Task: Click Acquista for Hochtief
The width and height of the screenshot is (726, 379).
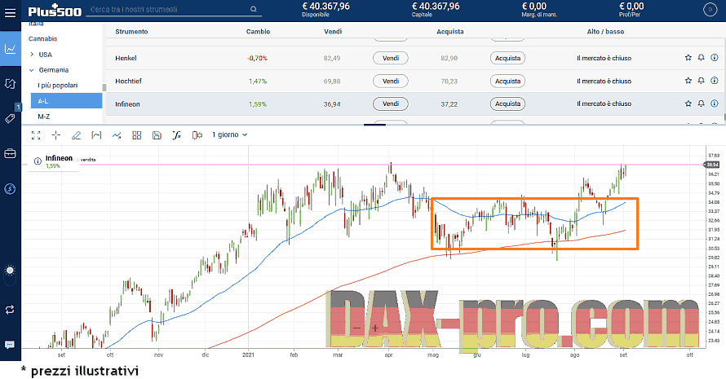Action: click(x=507, y=81)
